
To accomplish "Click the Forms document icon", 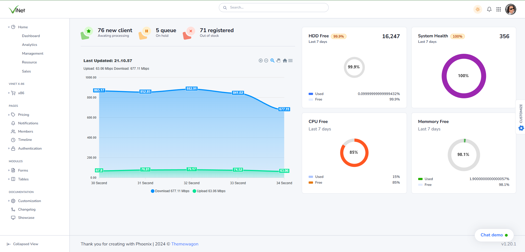I will (13, 170).
